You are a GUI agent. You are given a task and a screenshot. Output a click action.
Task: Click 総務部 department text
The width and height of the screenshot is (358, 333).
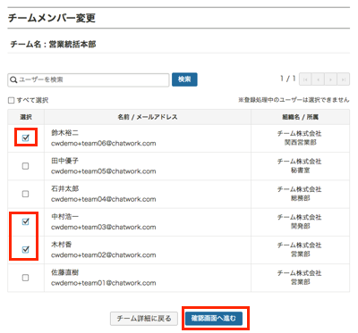tap(300, 198)
